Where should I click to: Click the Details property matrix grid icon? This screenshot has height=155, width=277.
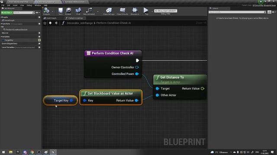tap(269, 12)
